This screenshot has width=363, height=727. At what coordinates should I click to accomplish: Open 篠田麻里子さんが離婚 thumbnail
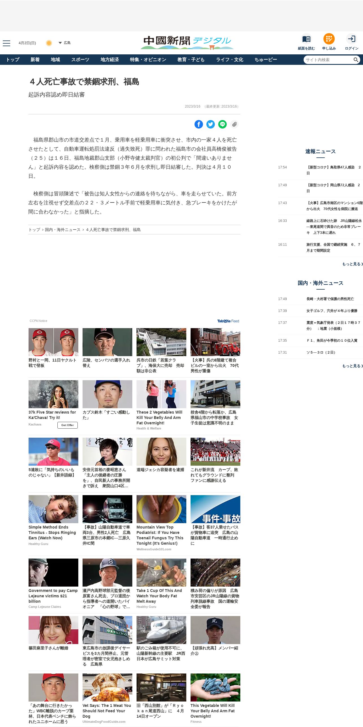53,630
